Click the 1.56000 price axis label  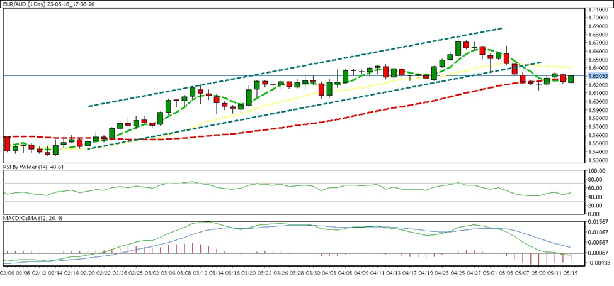point(598,135)
